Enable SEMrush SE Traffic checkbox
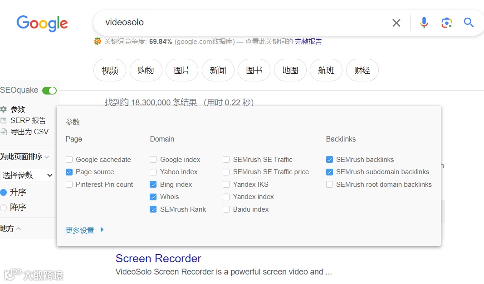 pos(226,159)
